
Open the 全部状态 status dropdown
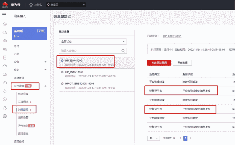coord(93,41)
